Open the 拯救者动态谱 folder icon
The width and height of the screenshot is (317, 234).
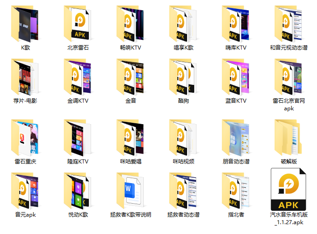[x=183, y=191]
